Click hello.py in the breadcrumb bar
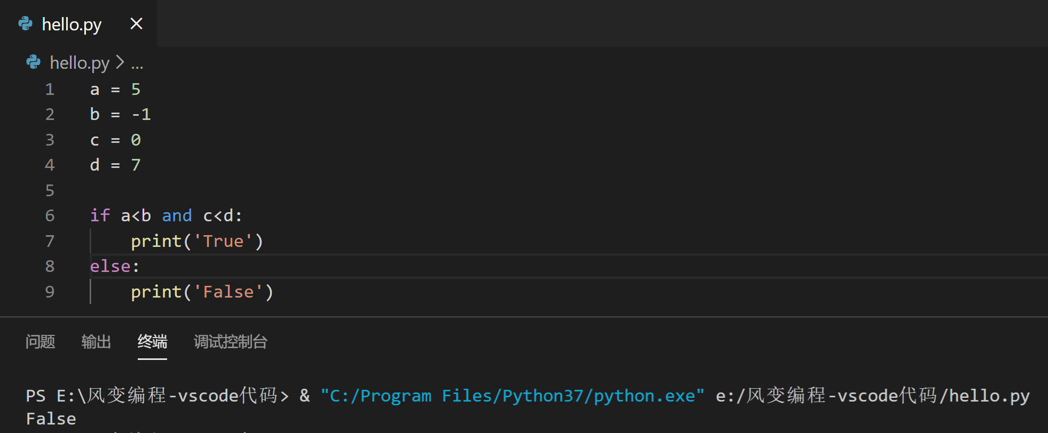This screenshot has width=1048, height=433. tap(80, 63)
